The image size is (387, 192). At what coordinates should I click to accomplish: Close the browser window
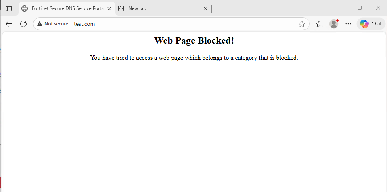point(378,8)
